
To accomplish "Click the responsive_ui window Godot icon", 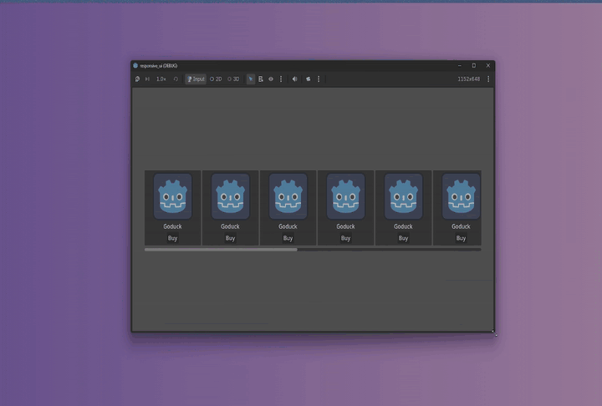I will pos(135,66).
